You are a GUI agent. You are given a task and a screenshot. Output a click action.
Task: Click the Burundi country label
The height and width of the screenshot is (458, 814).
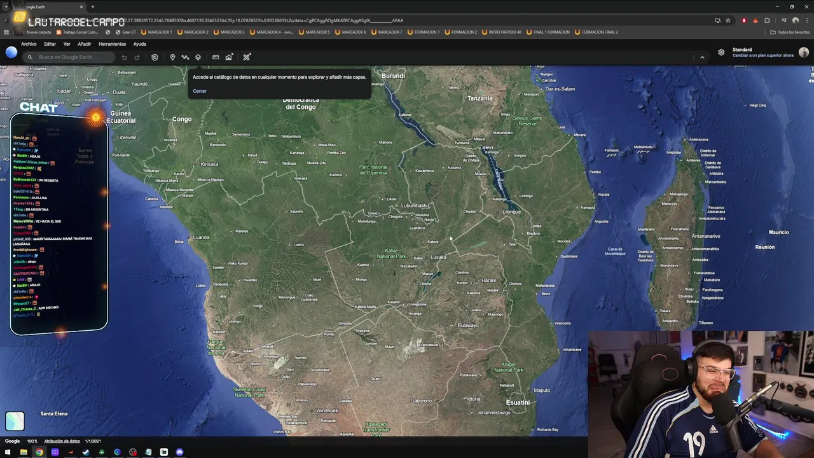pos(393,76)
